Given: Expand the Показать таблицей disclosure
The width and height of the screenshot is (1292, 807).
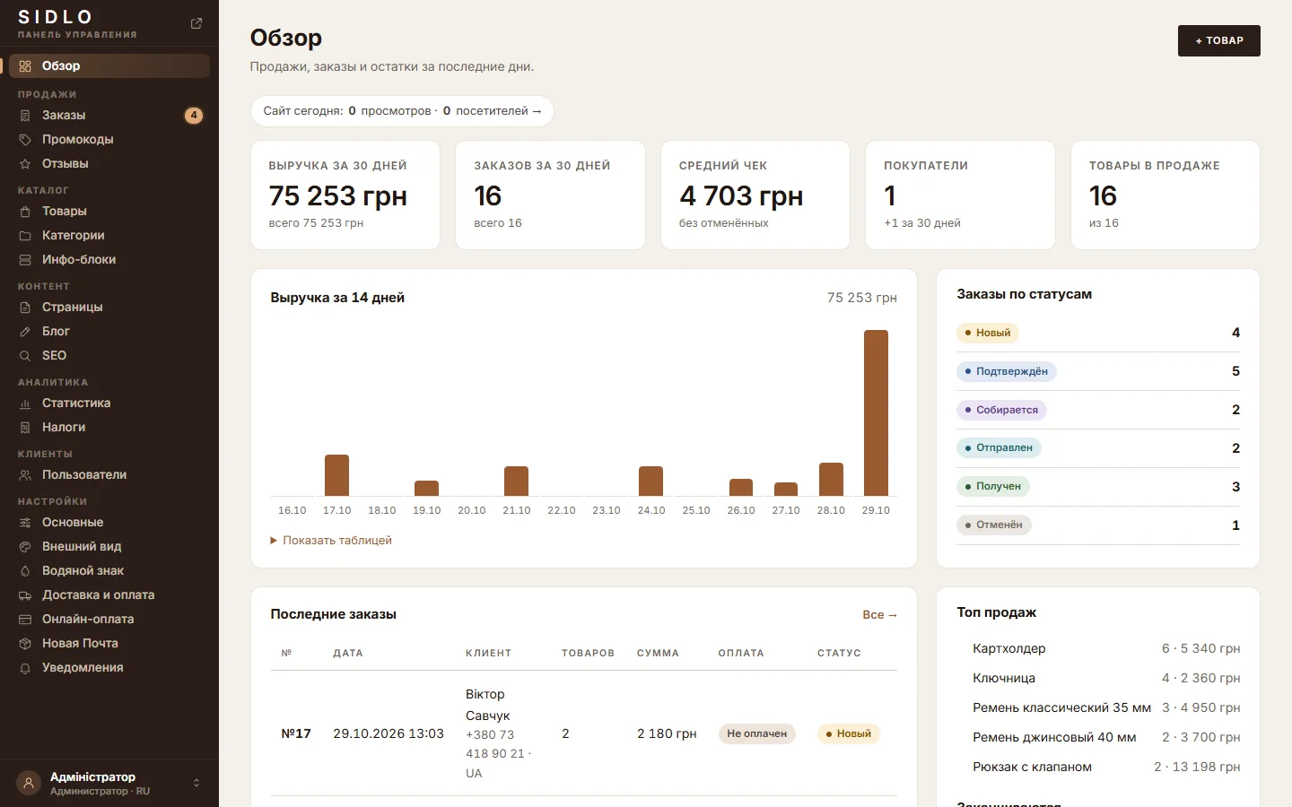Looking at the screenshot, I should pyautogui.click(x=331, y=541).
